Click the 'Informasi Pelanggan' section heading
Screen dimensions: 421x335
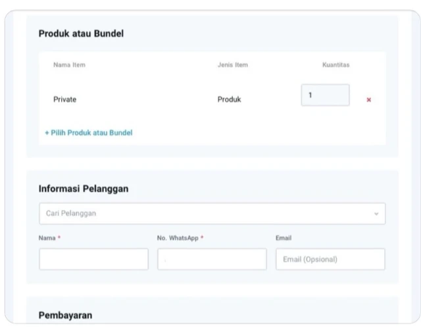tap(84, 189)
